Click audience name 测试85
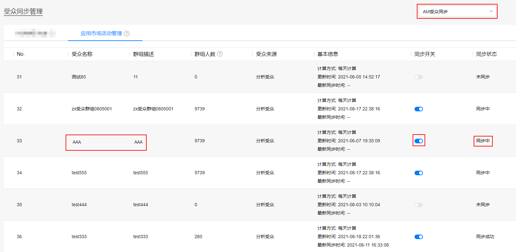The width and height of the screenshot is (516, 252). click(79, 77)
